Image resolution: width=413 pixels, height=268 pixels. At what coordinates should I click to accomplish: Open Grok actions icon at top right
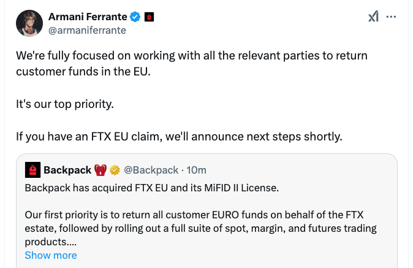[x=373, y=17]
